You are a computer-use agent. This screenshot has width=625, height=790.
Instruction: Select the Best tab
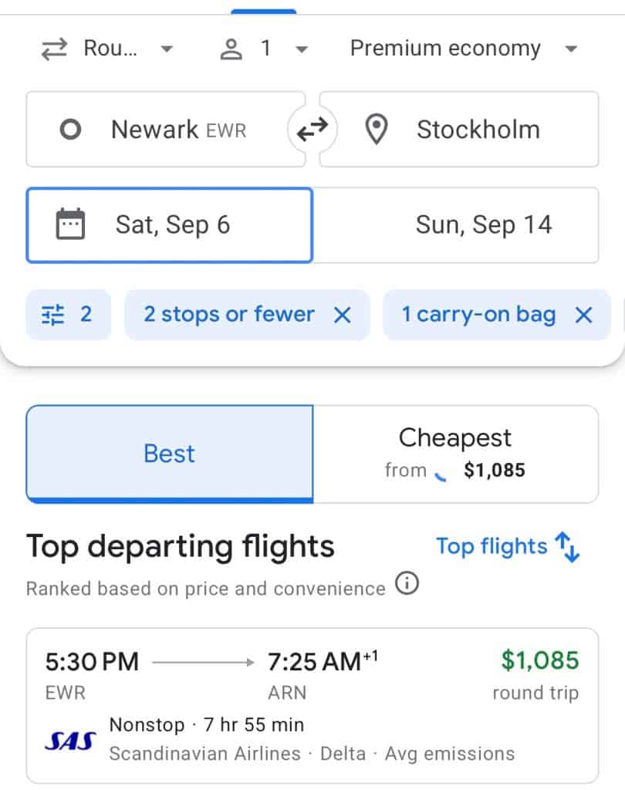click(x=170, y=454)
